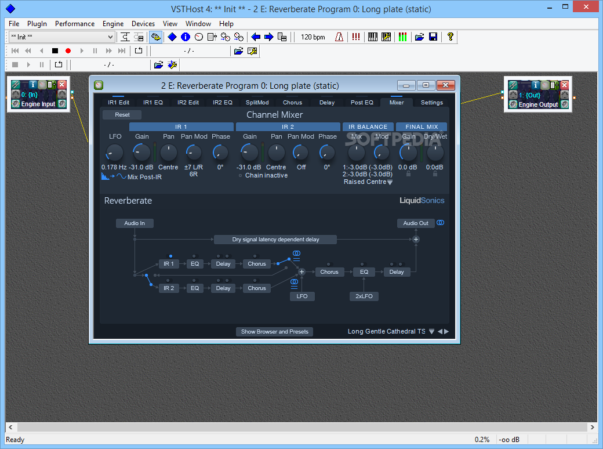603x449 pixels.
Task: Switch to the SplitMod tab
Action: [257, 102]
